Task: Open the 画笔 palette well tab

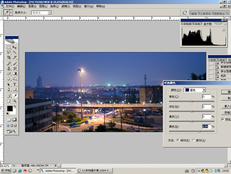Action: click(194, 14)
